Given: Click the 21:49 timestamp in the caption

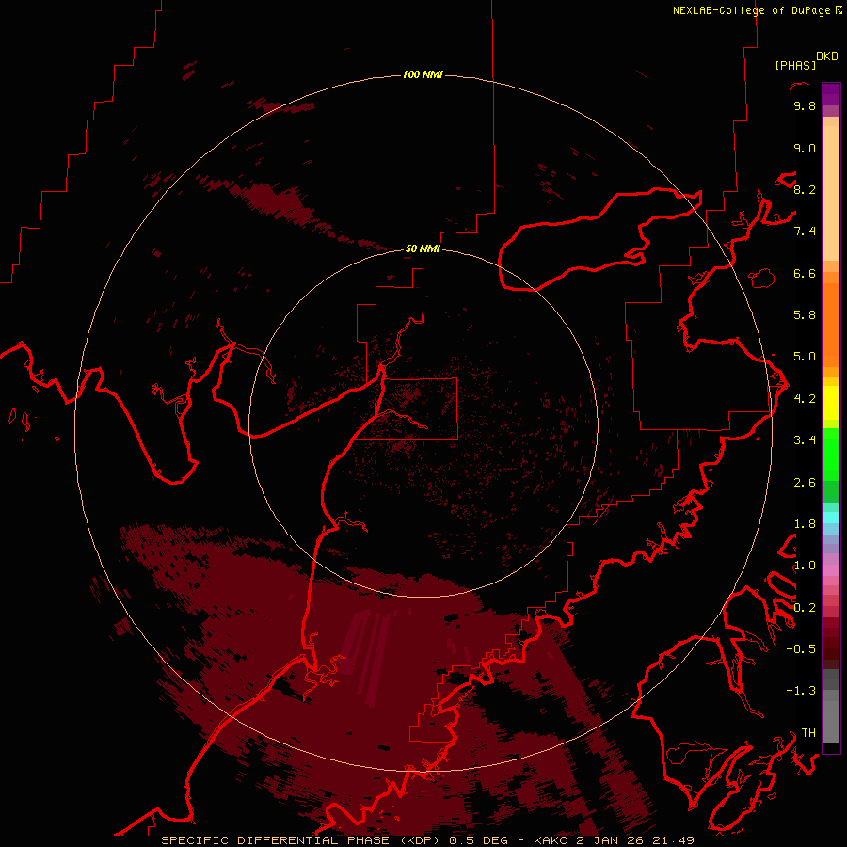Looking at the screenshot, I should (673, 840).
